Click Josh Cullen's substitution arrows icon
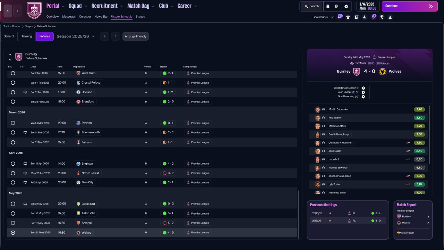The image size is (444, 250). click(x=408, y=151)
